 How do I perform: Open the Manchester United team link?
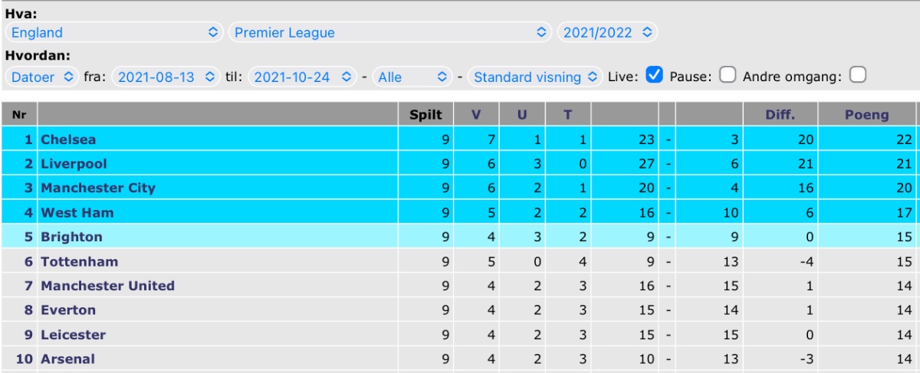coord(107,286)
